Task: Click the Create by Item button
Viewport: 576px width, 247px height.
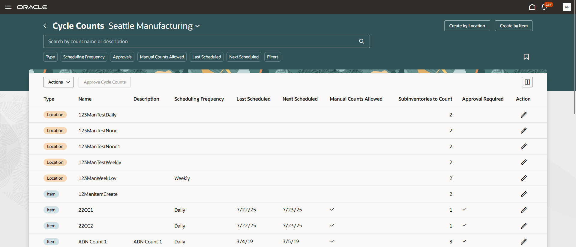Action: tap(514, 26)
